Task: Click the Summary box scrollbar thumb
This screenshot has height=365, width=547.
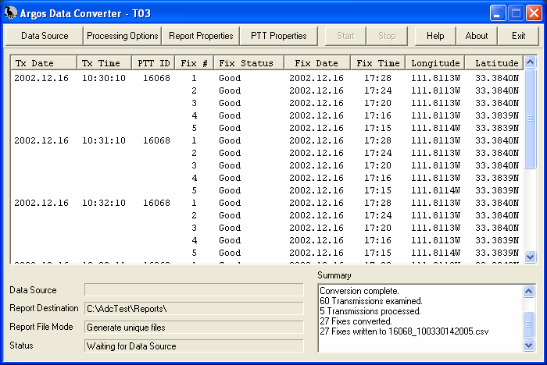Action: coord(529,324)
